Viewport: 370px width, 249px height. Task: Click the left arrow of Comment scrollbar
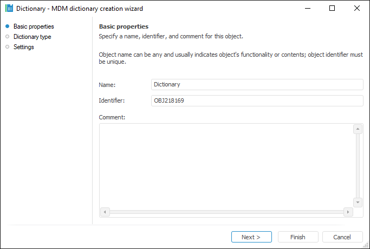coord(105,212)
